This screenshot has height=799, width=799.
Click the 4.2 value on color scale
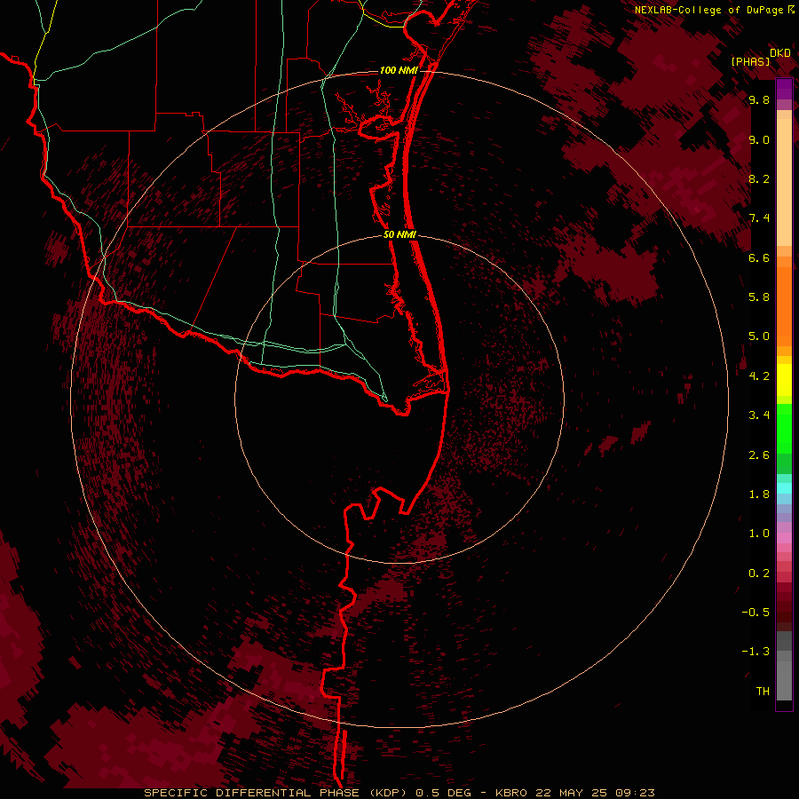click(x=759, y=376)
